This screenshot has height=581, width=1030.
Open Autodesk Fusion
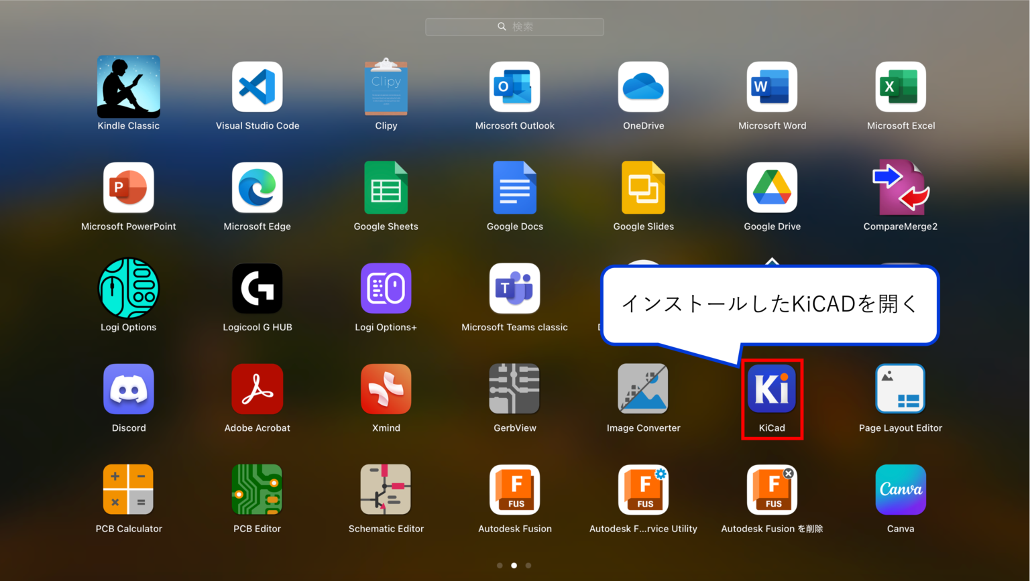(514, 489)
